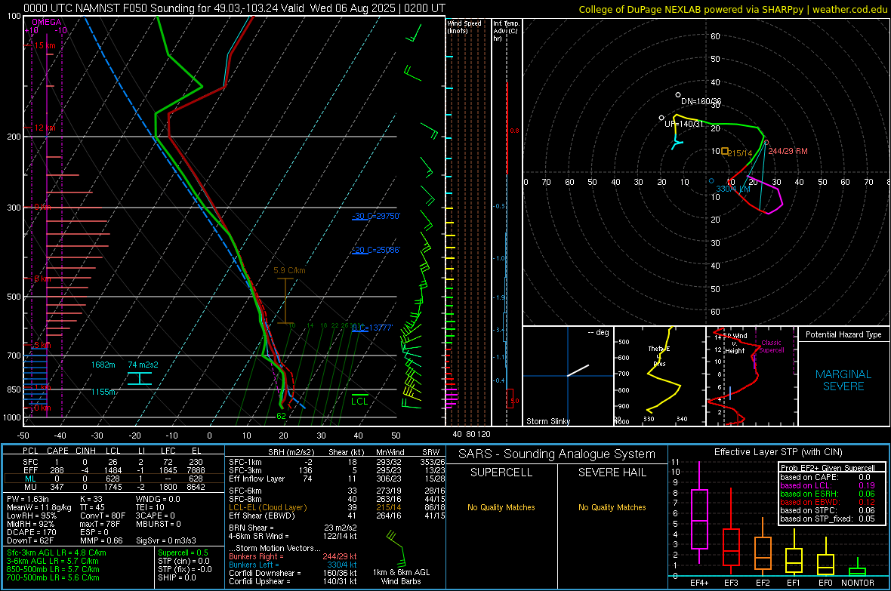The height and width of the screenshot is (591, 891).
Task: Click the magenta EF4+ box plot
Action: point(699,519)
